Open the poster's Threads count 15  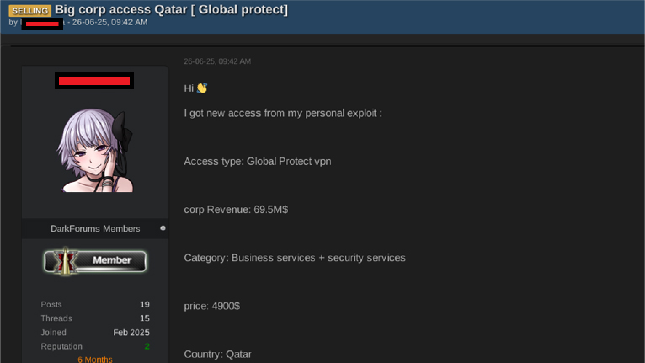click(x=144, y=318)
